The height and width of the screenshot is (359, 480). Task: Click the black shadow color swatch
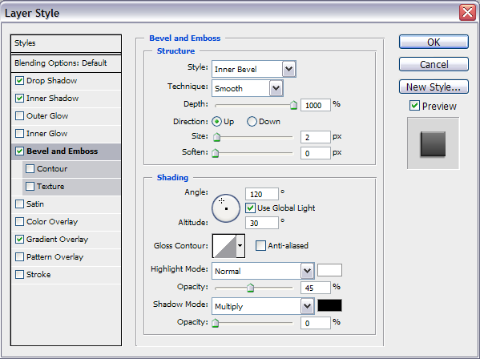click(329, 305)
